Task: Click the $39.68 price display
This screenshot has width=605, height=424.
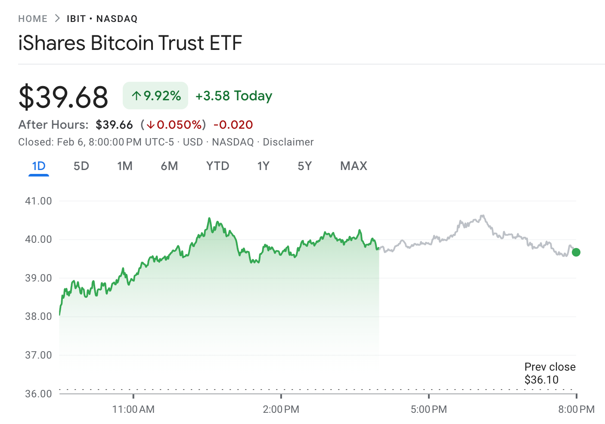Action: [63, 96]
